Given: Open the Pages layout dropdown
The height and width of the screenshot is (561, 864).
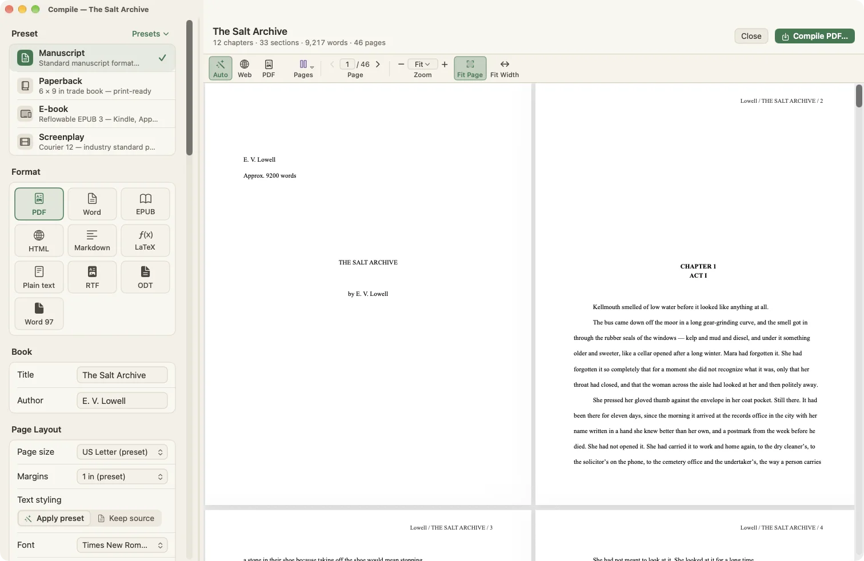Looking at the screenshot, I should pyautogui.click(x=303, y=69).
